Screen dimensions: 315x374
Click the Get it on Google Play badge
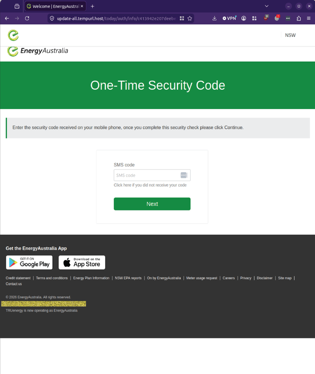(29, 262)
